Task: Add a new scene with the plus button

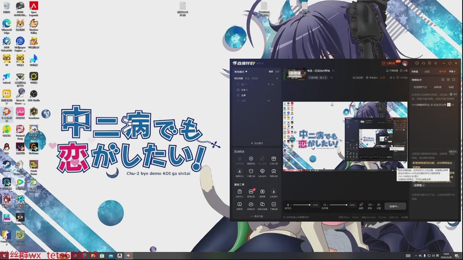Action: tap(277, 79)
